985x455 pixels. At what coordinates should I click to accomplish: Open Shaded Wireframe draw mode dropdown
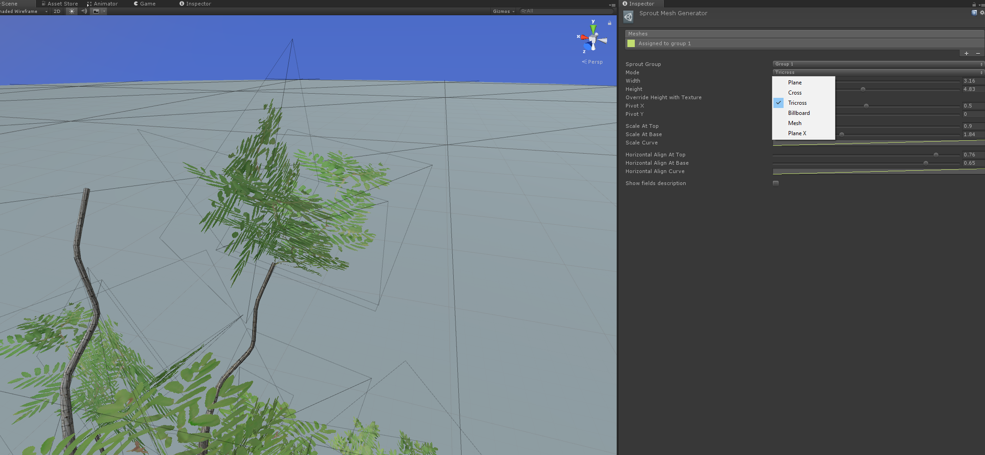[23, 11]
